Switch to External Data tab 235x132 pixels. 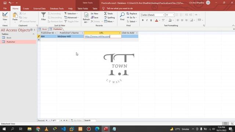(39, 8)
